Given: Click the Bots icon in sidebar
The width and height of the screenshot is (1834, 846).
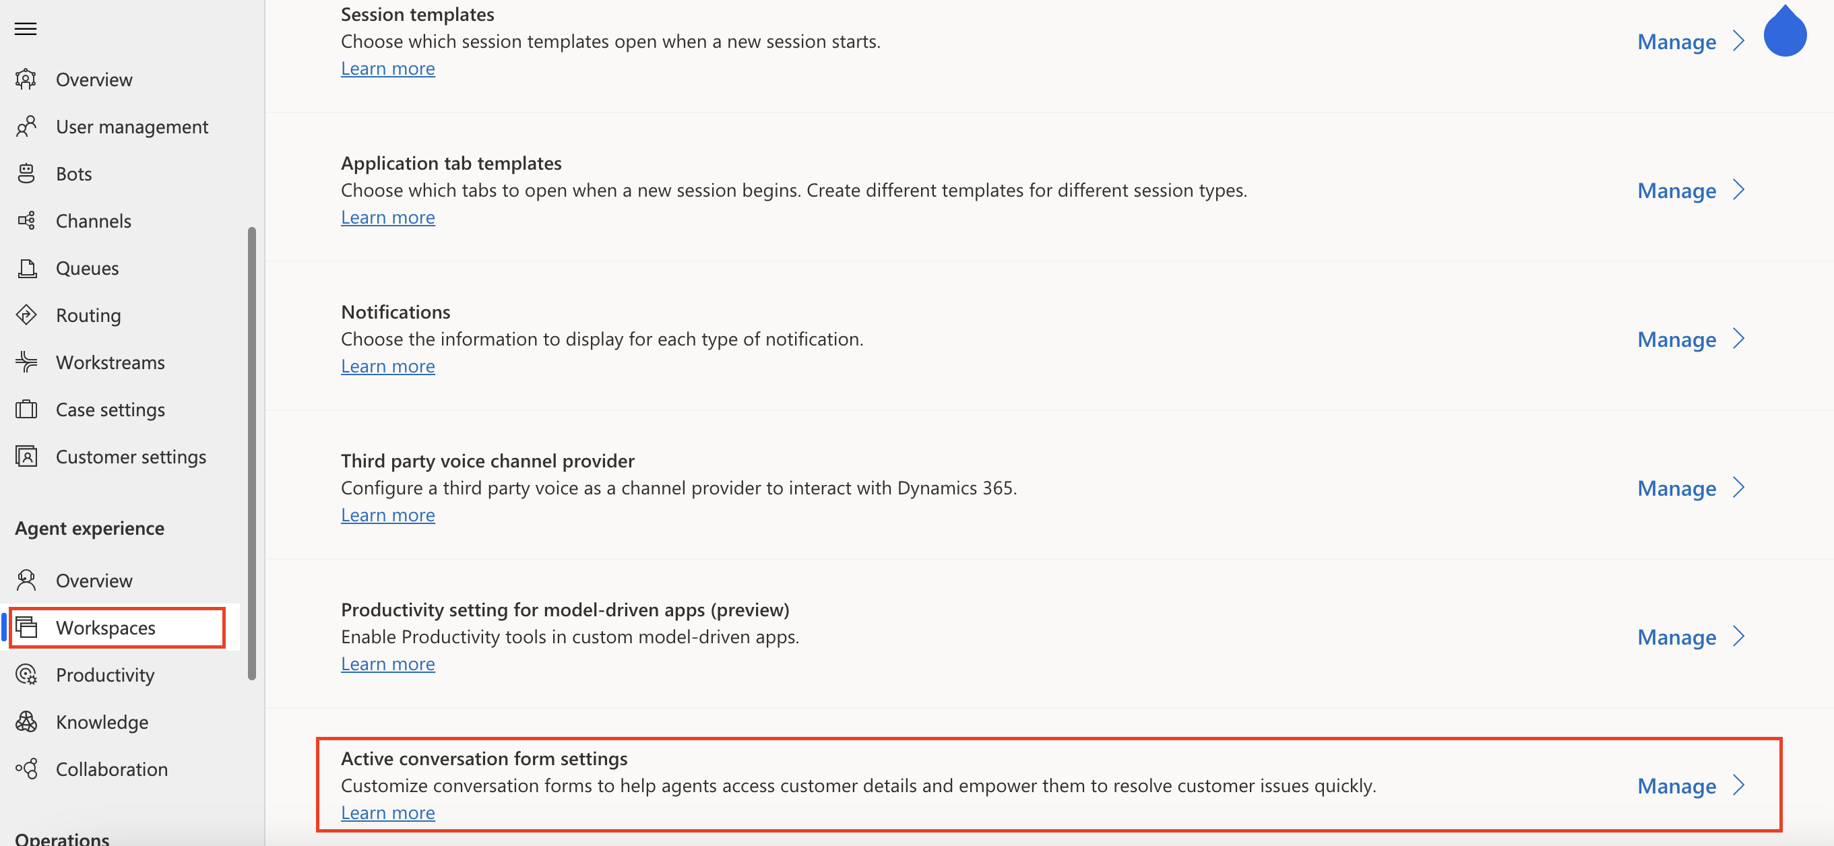Looking at the screenshot, I should [x=26, y=174].
